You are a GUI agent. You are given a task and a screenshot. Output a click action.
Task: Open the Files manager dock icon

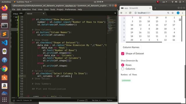tap(5, 17)
